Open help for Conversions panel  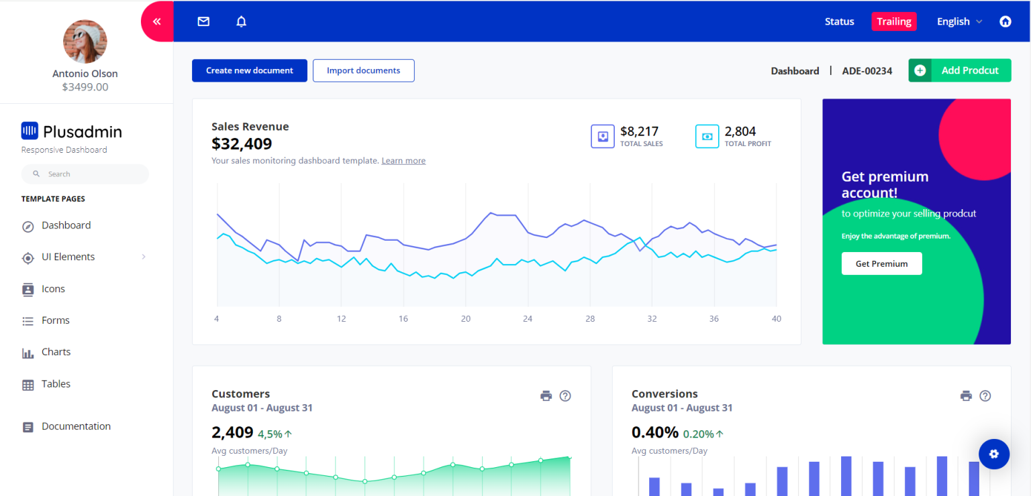[x=985, y=395]
